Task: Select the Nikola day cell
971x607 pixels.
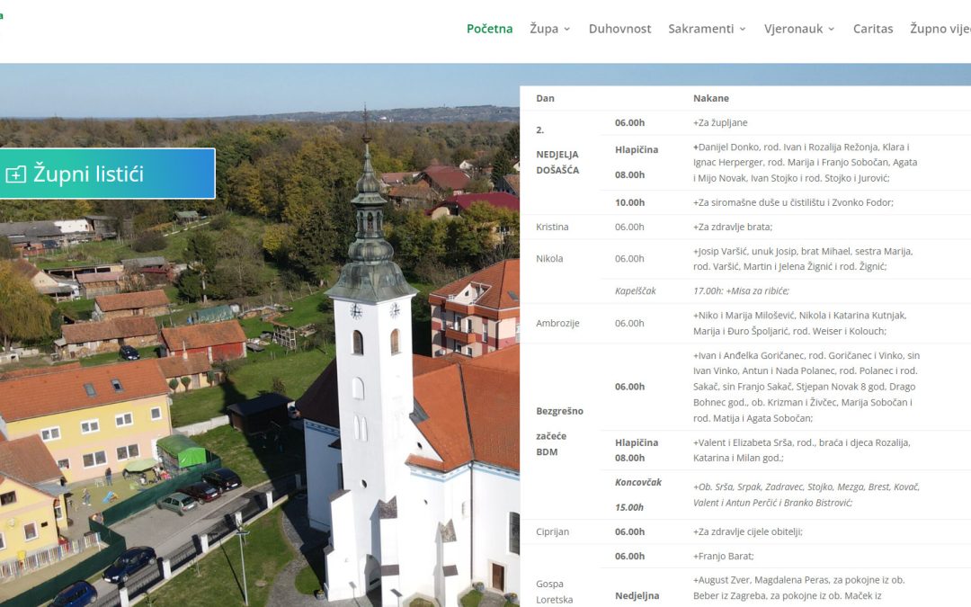Action: click(x=549, y=258)
